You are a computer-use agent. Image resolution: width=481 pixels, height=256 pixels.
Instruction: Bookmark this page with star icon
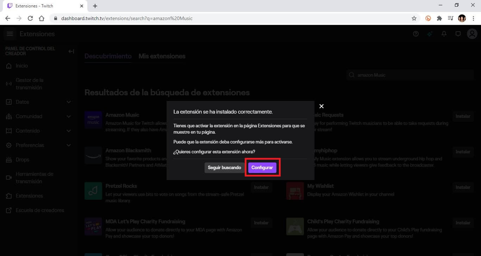coord(414,18)
